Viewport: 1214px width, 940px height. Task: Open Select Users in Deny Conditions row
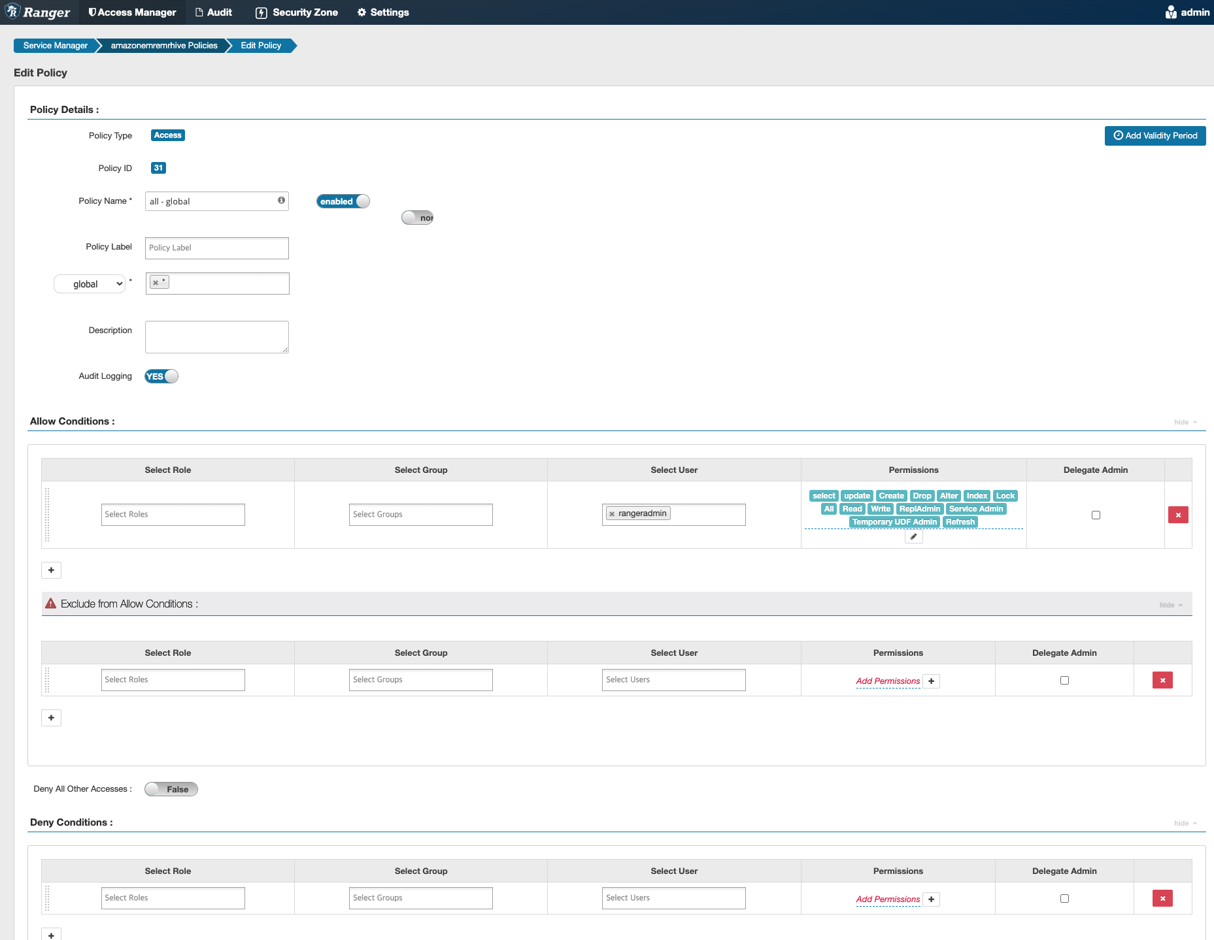[x=674, y=898]
